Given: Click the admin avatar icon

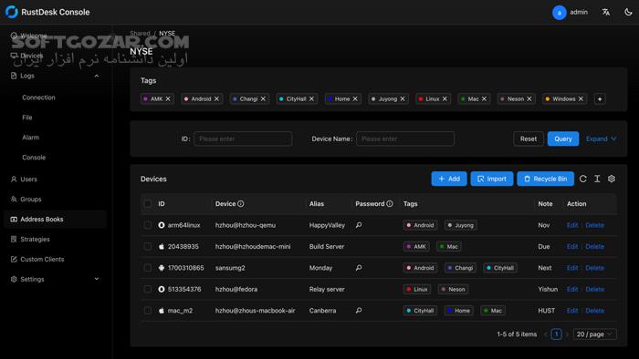Looking at the screenshot, I should pyautogui.click(x=559, y=13).
